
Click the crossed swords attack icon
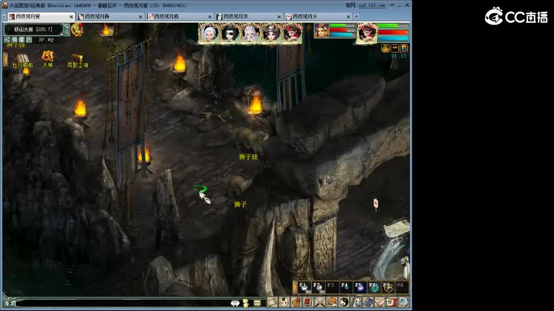(x=320, y=302)
